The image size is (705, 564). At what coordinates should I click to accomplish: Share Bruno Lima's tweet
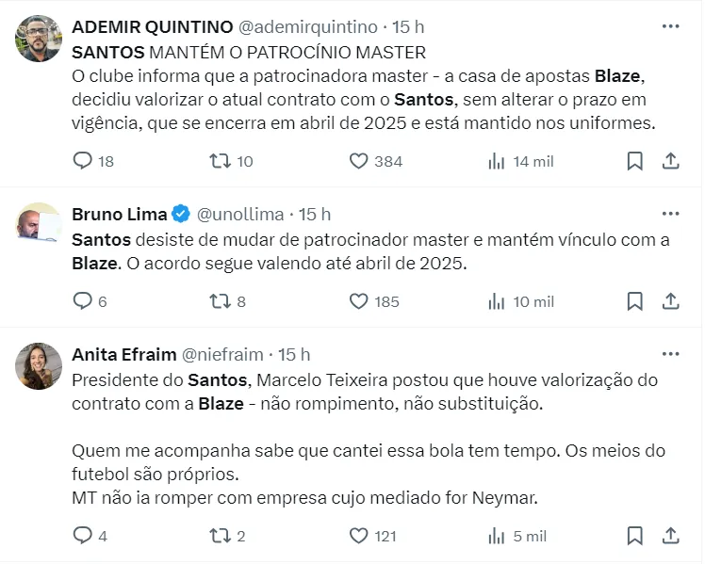[x=670, y=301]
